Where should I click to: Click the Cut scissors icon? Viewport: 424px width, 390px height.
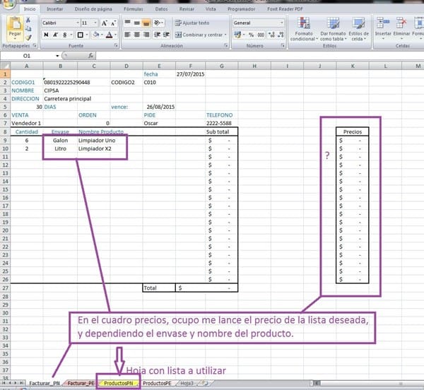[x=28, y=20]
